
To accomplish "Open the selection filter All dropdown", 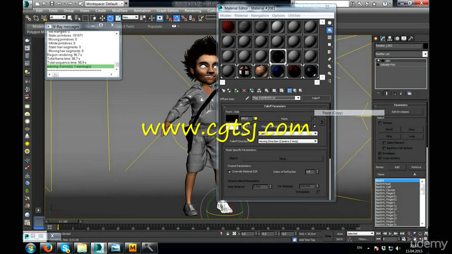I will point(58,17).
